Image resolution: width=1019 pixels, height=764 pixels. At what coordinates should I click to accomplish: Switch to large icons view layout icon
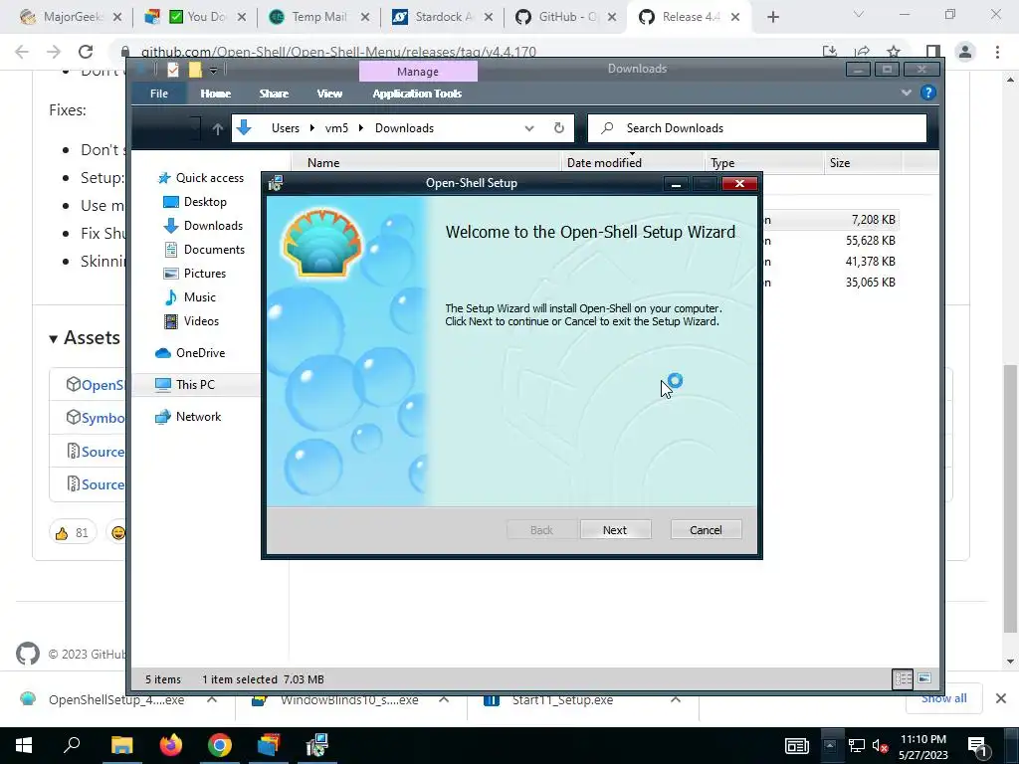(x=924, y=678)
